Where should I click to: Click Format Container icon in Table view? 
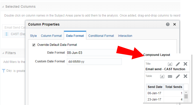tap(162, 76)
